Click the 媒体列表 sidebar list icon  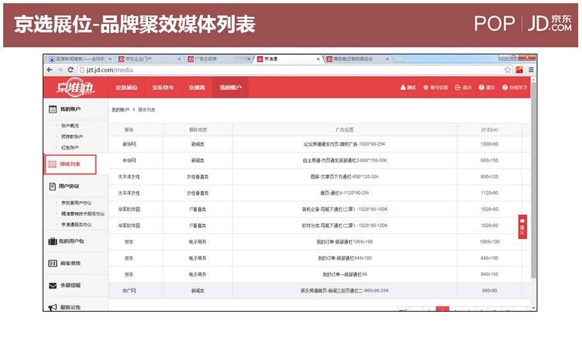point(53,165)
